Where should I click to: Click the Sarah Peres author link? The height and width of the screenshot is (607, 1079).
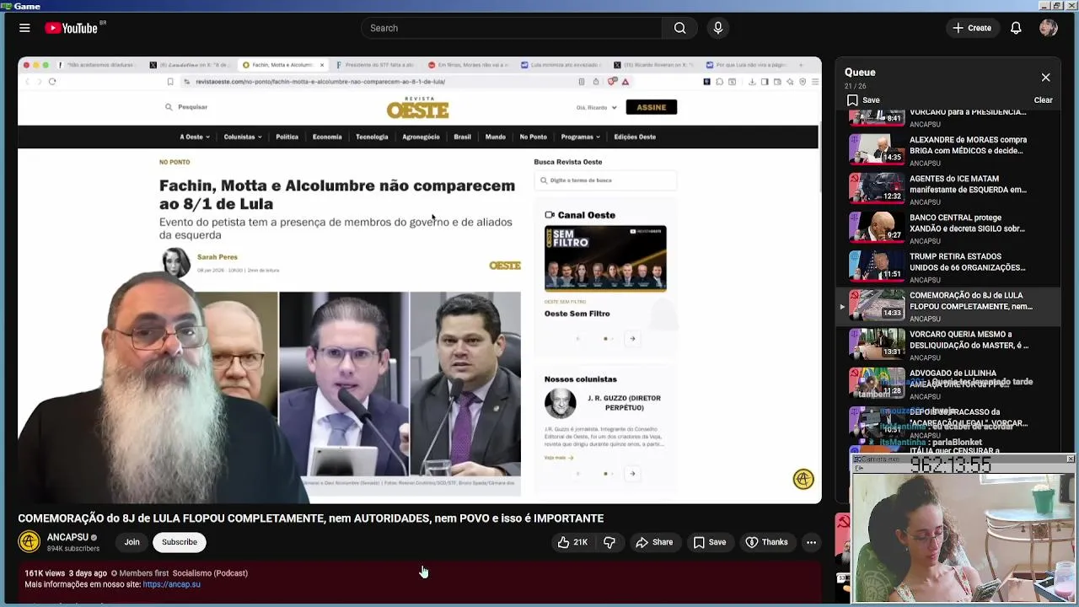click(x=217, y=257)
